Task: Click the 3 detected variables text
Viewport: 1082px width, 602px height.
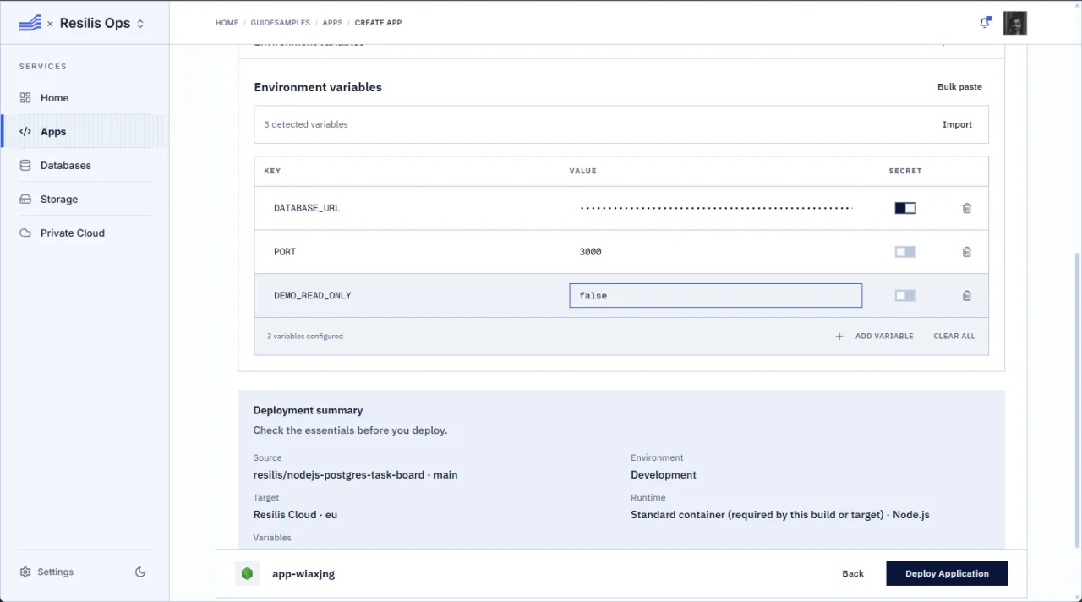Action: pos(306,124)
